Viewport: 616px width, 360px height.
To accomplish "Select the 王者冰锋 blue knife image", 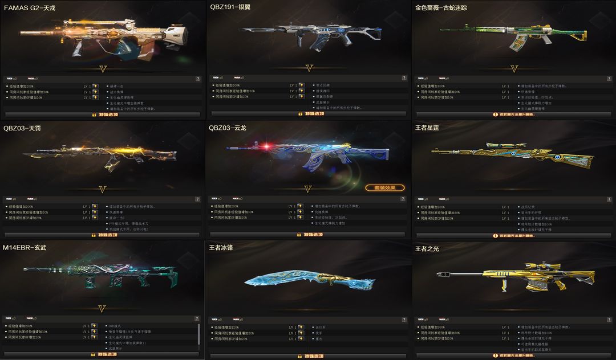I will pyautogui.click(x=310, y=279).
